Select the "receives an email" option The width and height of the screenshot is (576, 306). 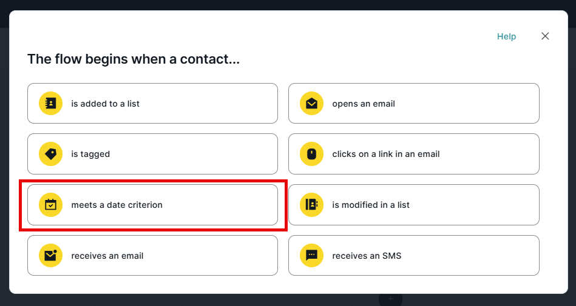point(152,256)
